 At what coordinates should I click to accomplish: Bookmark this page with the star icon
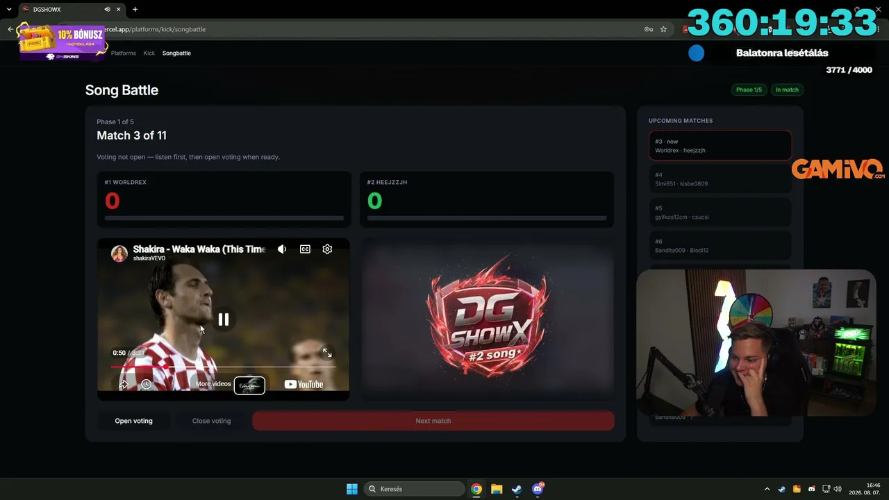663,29
